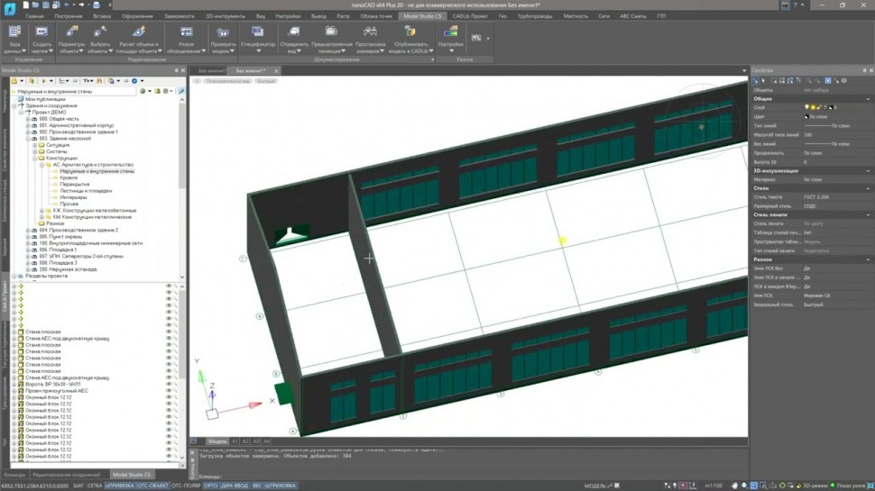This screenshot has height=491, width=875.
Task: Open the Главная ribbon tab
Action: (x=34, y=16)
